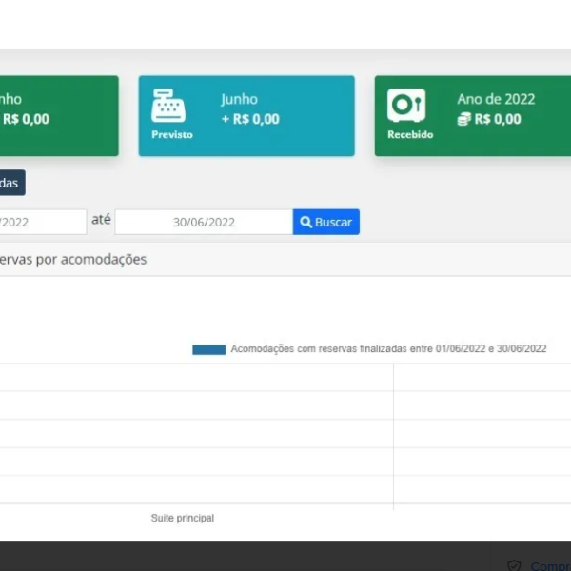
Task: Click the + R$ 0,00 amount in Previsto card
Action: tap(250, 119)
